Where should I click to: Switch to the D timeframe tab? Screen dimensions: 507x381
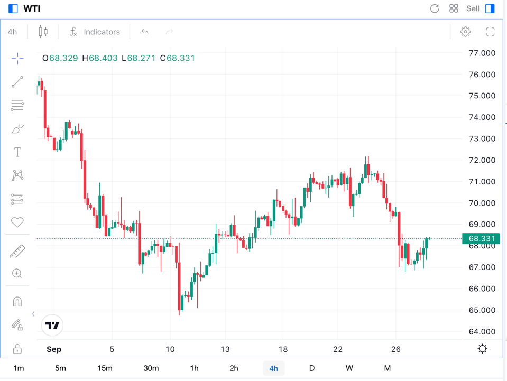coord(312,368)
